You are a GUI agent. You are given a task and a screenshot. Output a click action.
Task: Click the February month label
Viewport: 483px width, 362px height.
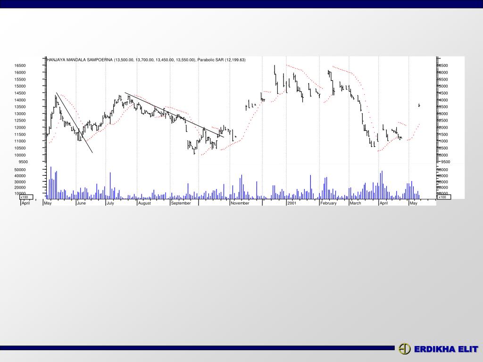(328, 203)
